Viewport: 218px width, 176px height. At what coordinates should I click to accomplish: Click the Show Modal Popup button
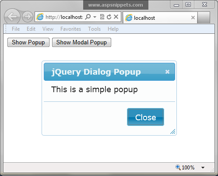tap(81, 43)
